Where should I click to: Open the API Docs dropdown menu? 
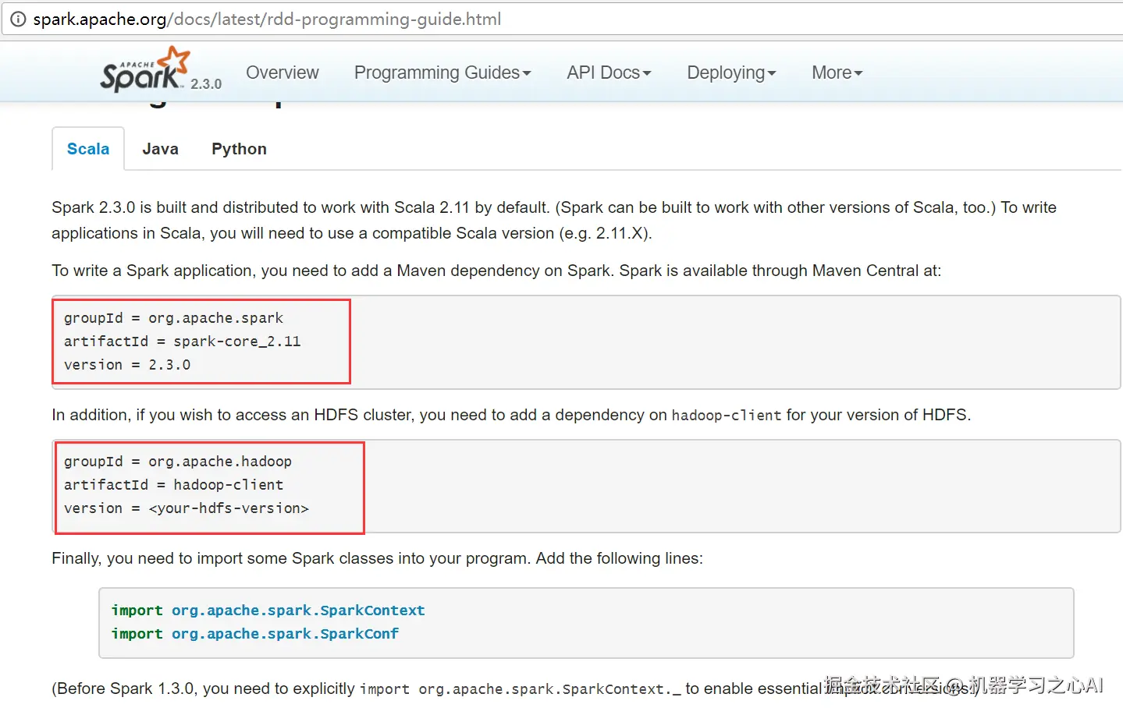pyautogui.click(x=608, y=73)
